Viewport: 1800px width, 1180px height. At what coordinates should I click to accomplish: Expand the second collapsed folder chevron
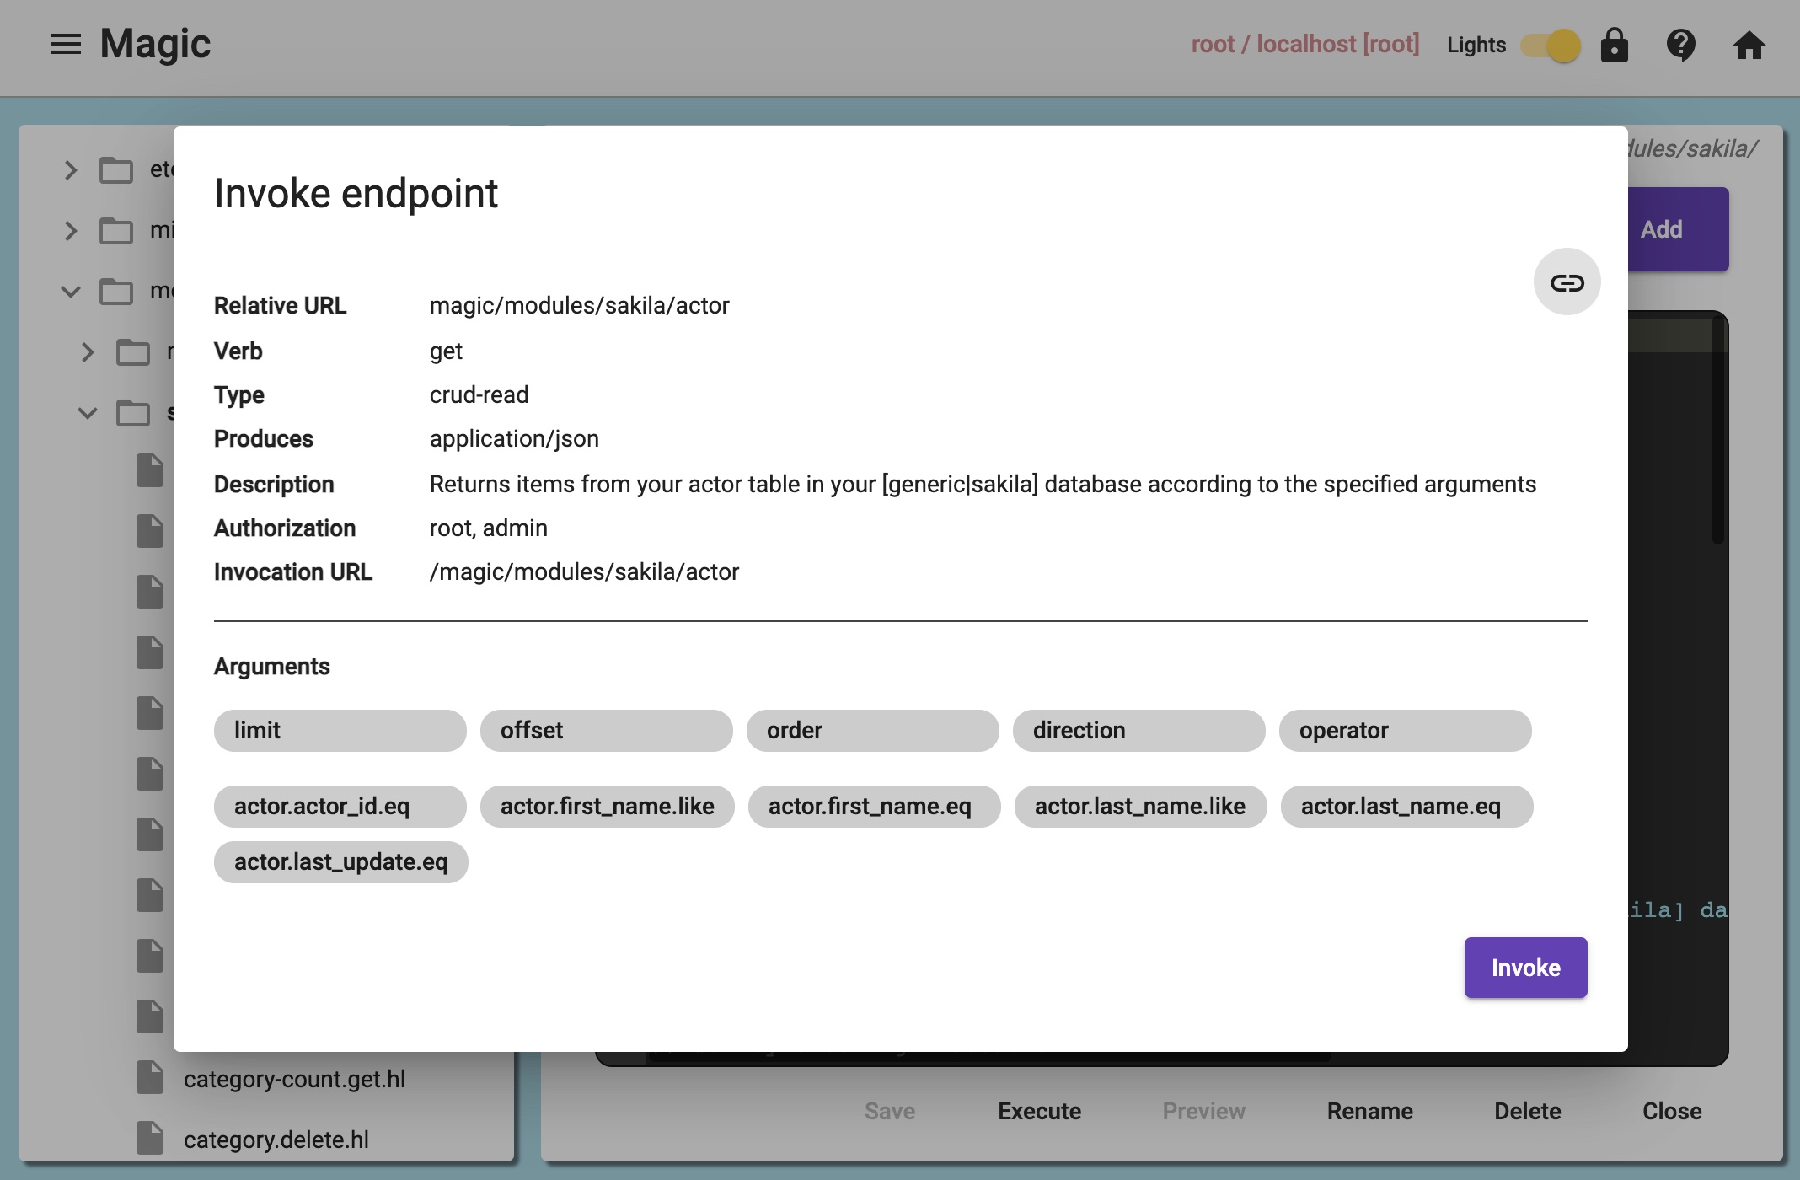point(71,231)
